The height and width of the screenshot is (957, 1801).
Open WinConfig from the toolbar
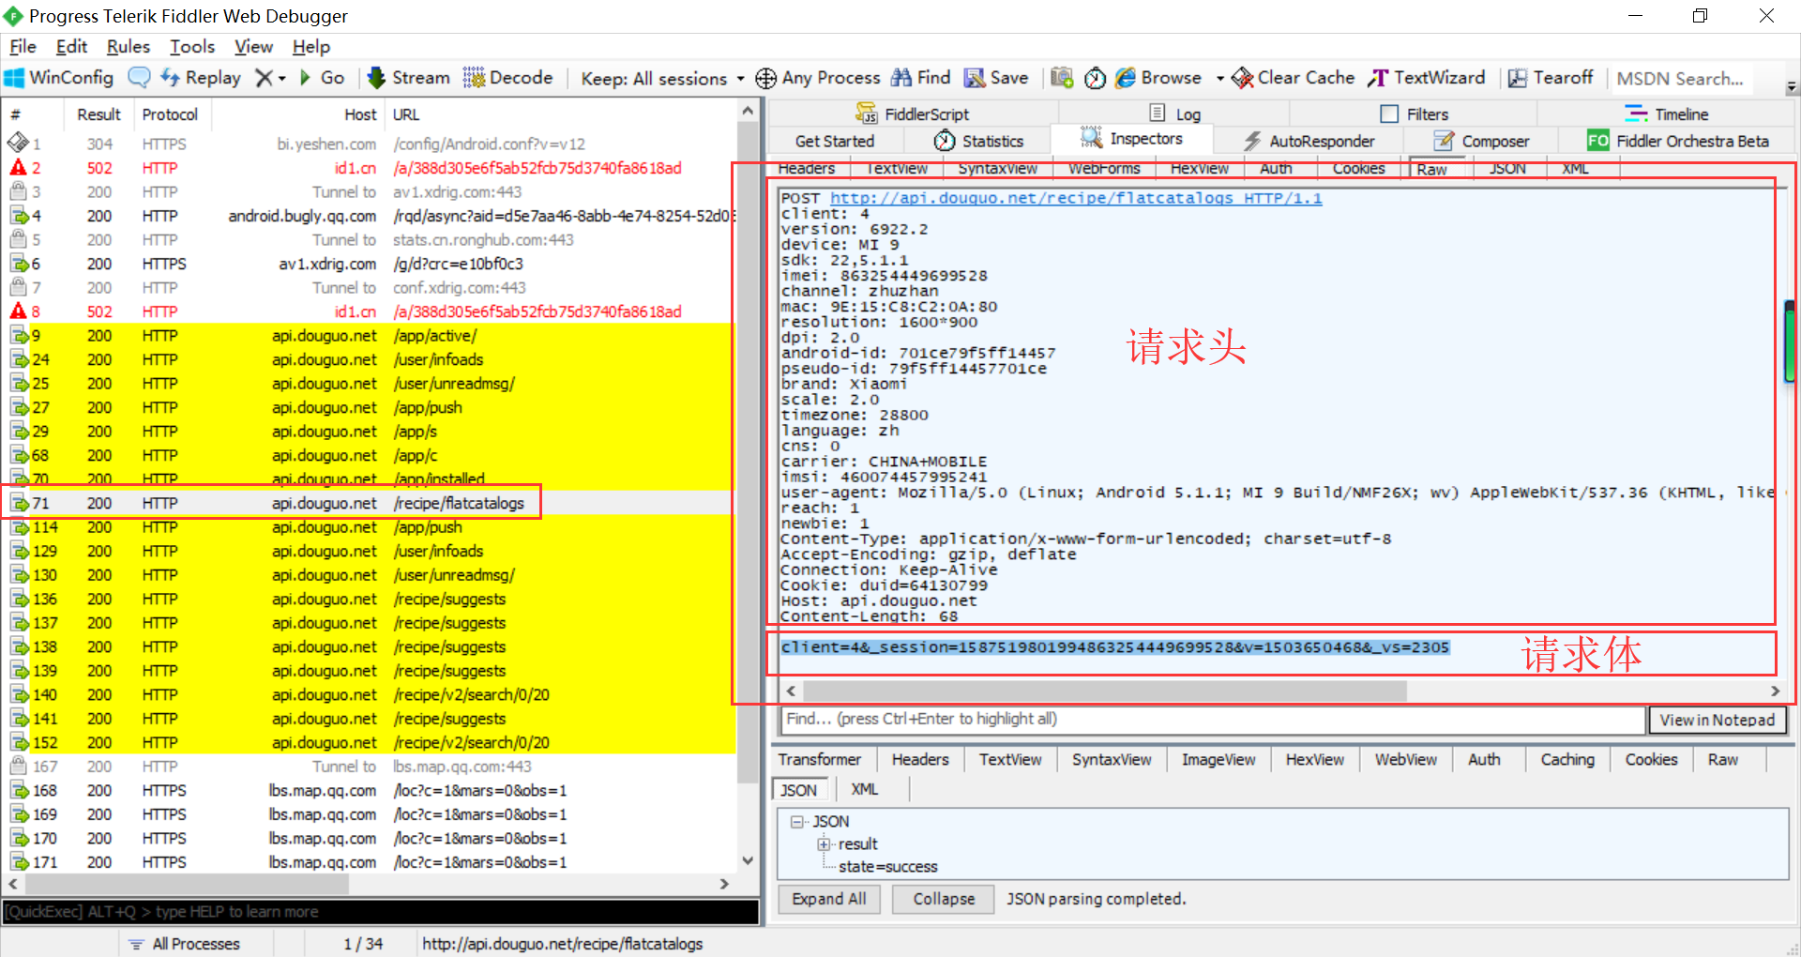59,78
